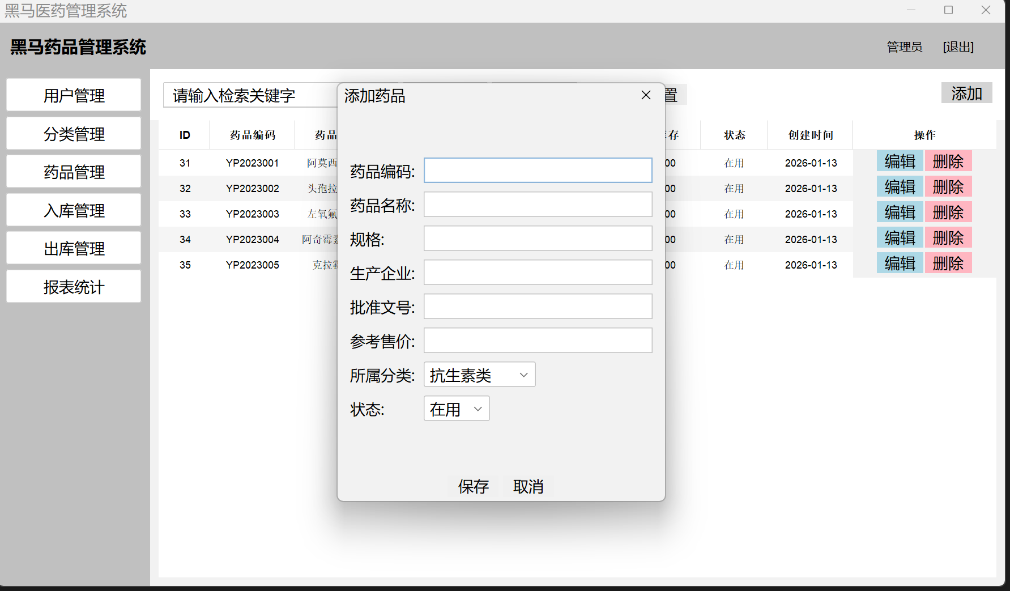Open the 状态 dropdown in the dialog
1010x591 pixels.
(x=456, y=409)
